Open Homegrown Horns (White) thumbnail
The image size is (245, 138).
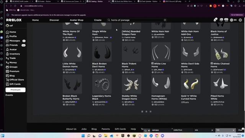coord(161,84)
